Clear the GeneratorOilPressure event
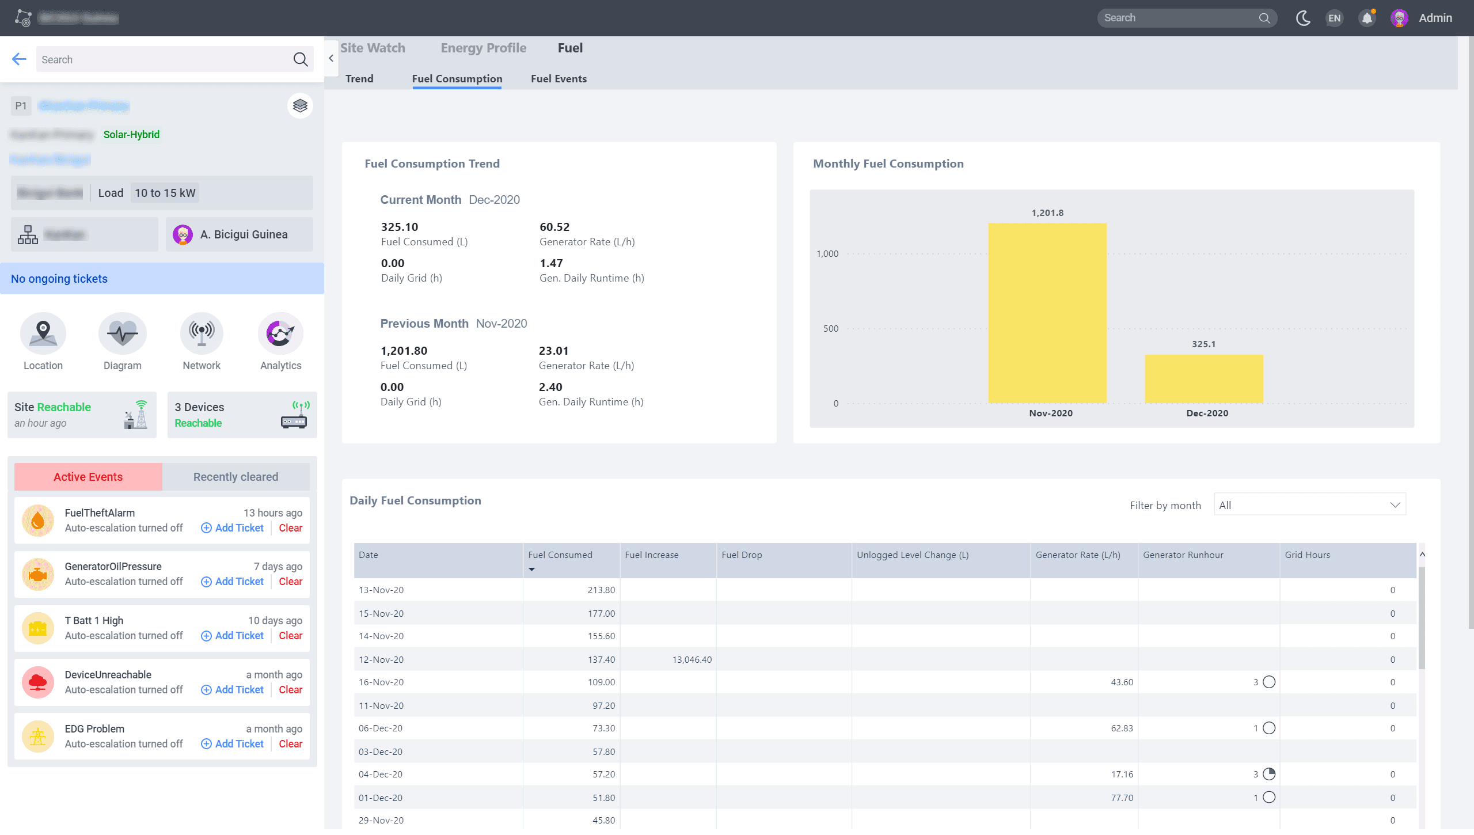 [x=290, y=582]
